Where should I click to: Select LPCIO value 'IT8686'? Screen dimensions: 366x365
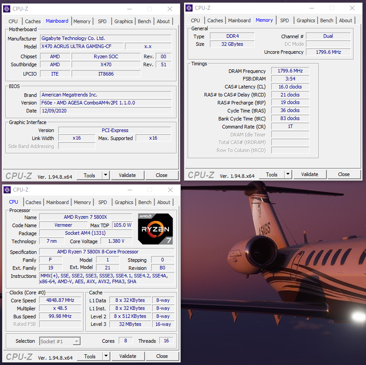(x=106, y=74)
